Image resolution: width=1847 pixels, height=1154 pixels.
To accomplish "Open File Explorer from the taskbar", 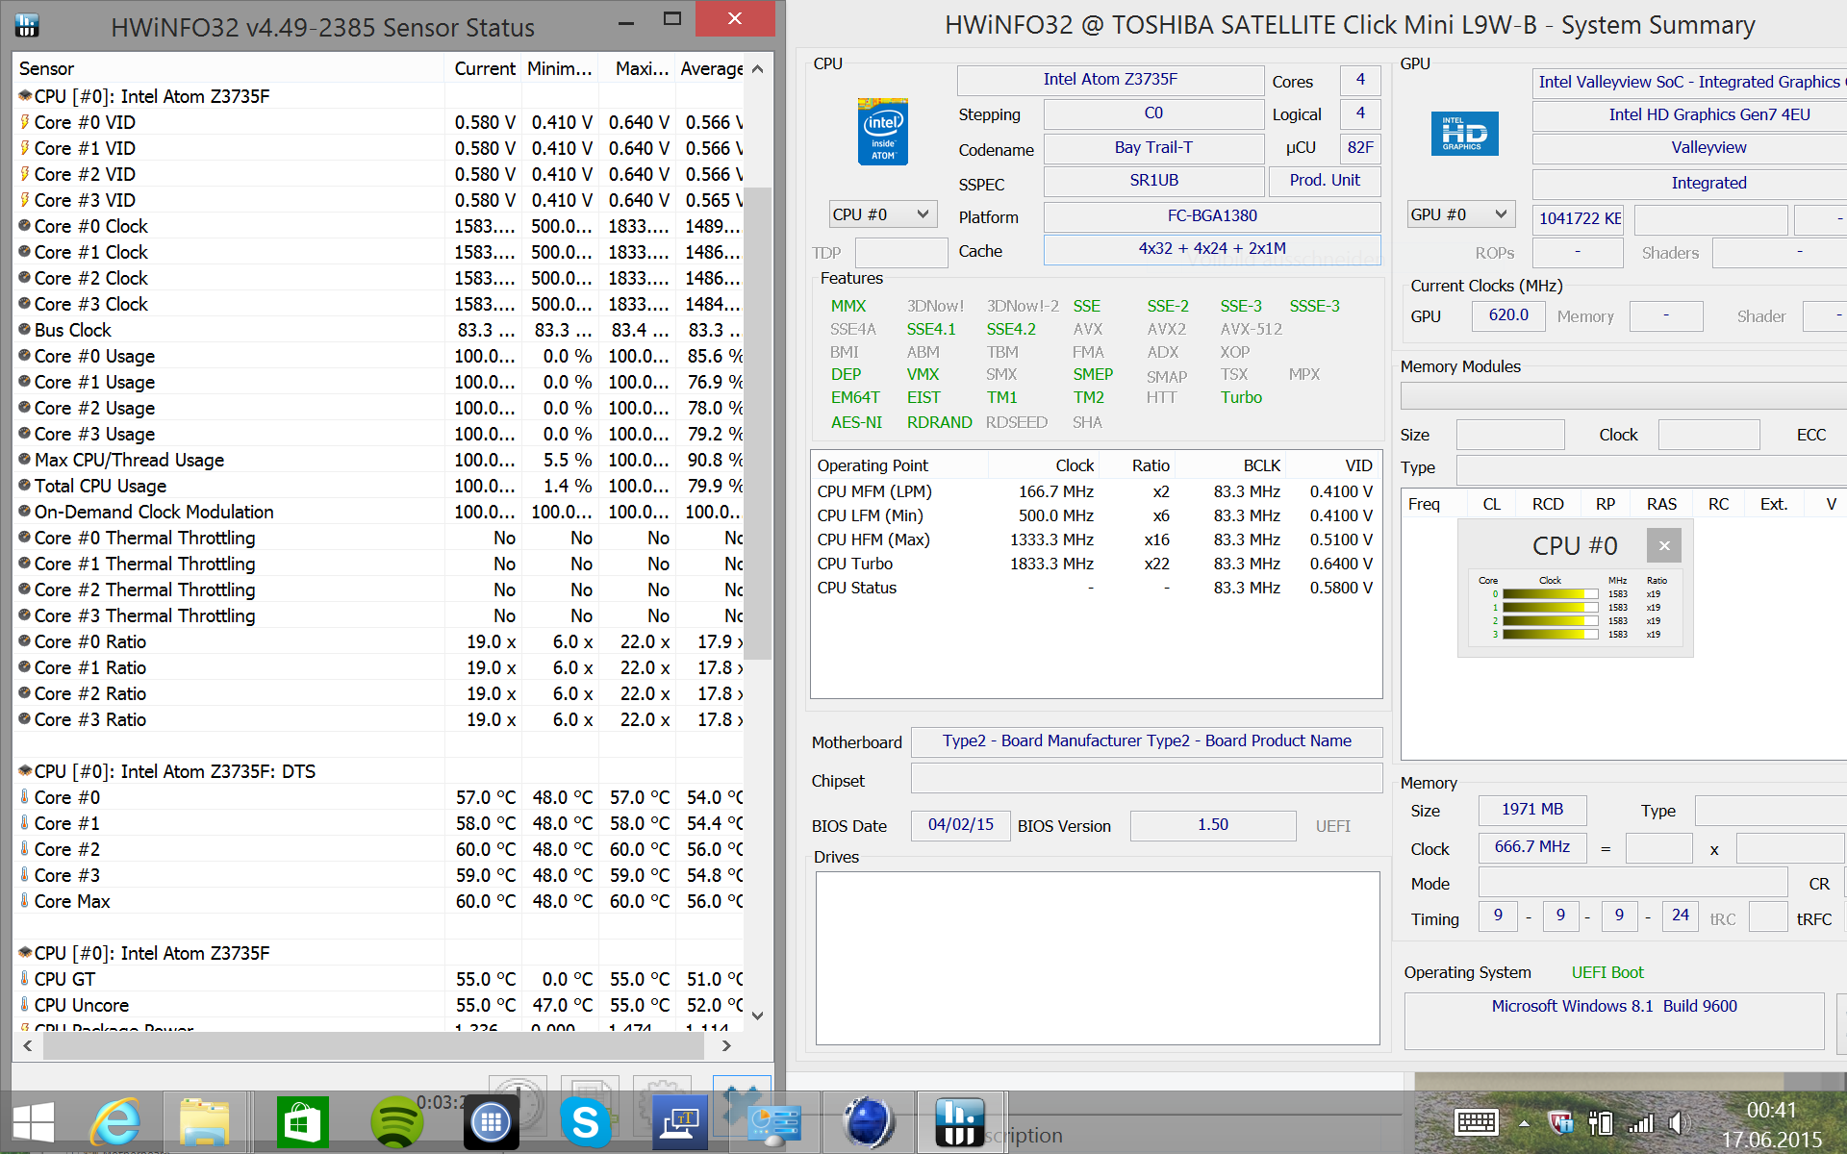I will click(204, 1123).
